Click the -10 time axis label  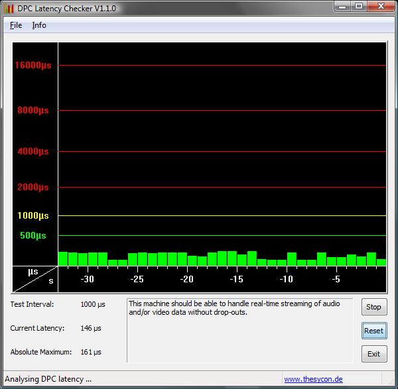pos(287,279)
